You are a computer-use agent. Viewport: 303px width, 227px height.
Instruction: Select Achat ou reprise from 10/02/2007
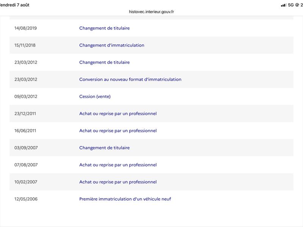118,182
